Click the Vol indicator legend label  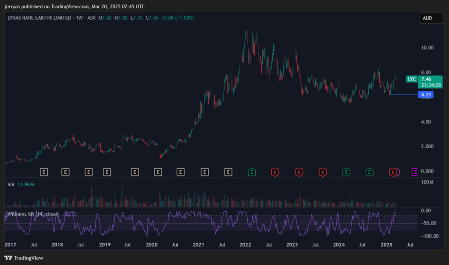coord(11,185)
